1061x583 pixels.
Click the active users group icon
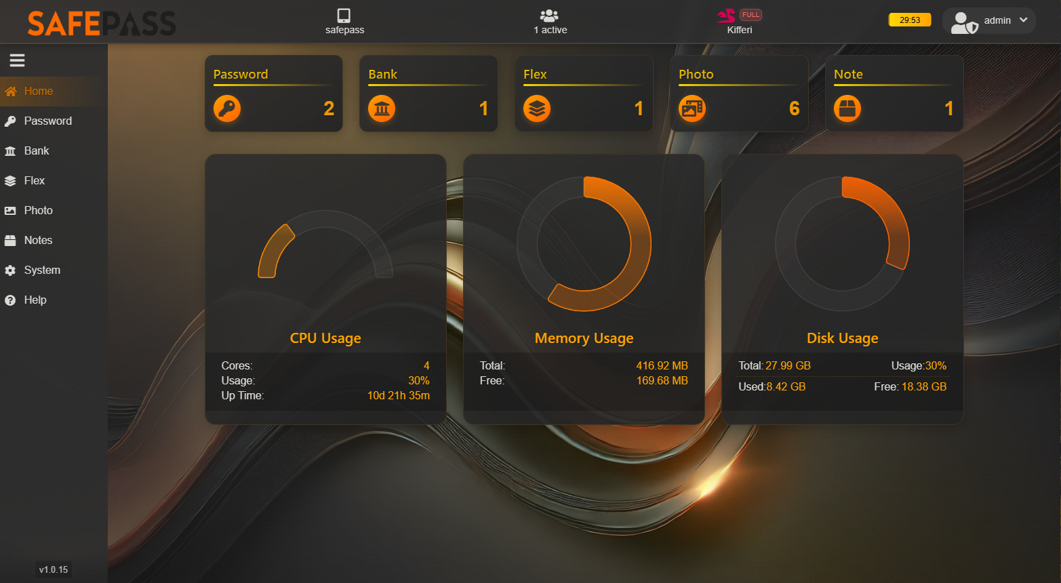tap(549, 16)
